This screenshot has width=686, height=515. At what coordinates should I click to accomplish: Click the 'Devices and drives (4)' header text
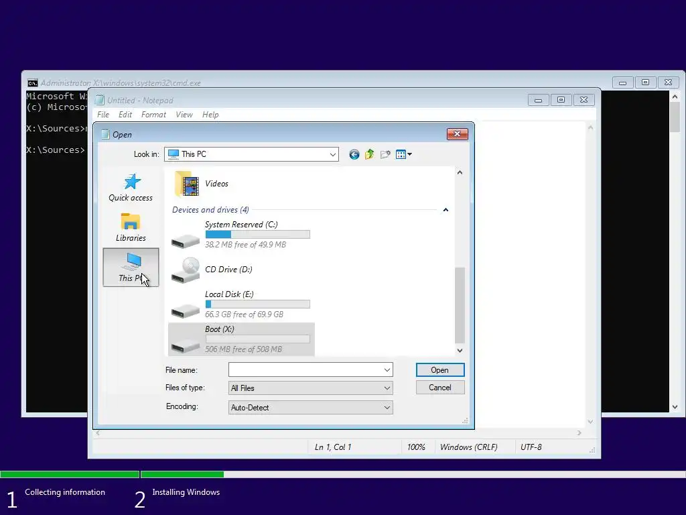pos(210,210)
